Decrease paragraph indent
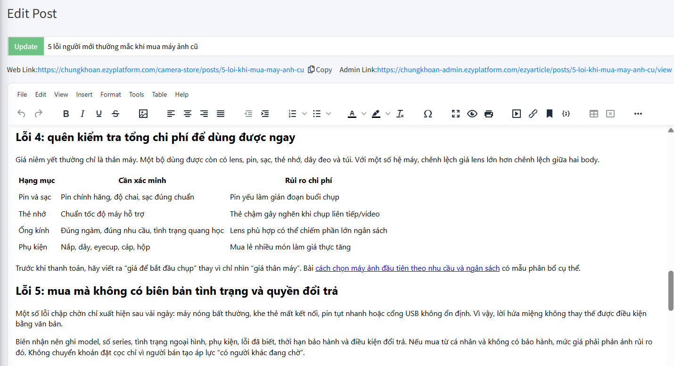 point(248,114)
